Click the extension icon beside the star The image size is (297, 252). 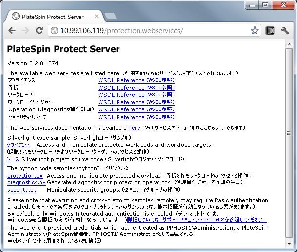coord(270,31)
